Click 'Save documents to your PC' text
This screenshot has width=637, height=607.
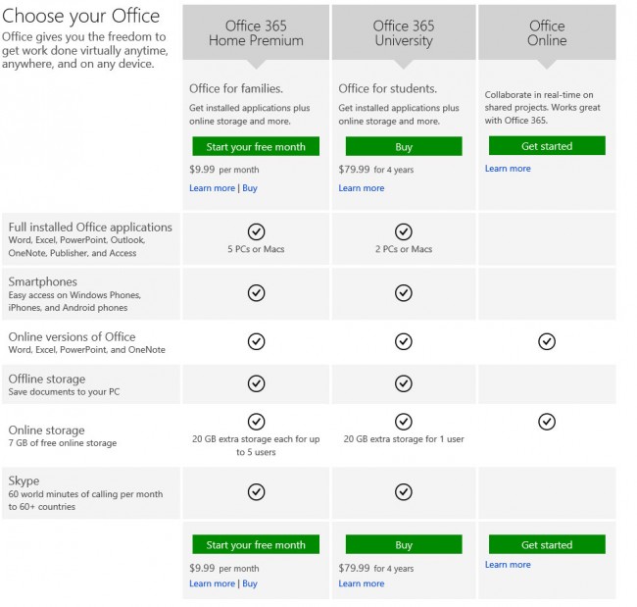tap(64, 392)
